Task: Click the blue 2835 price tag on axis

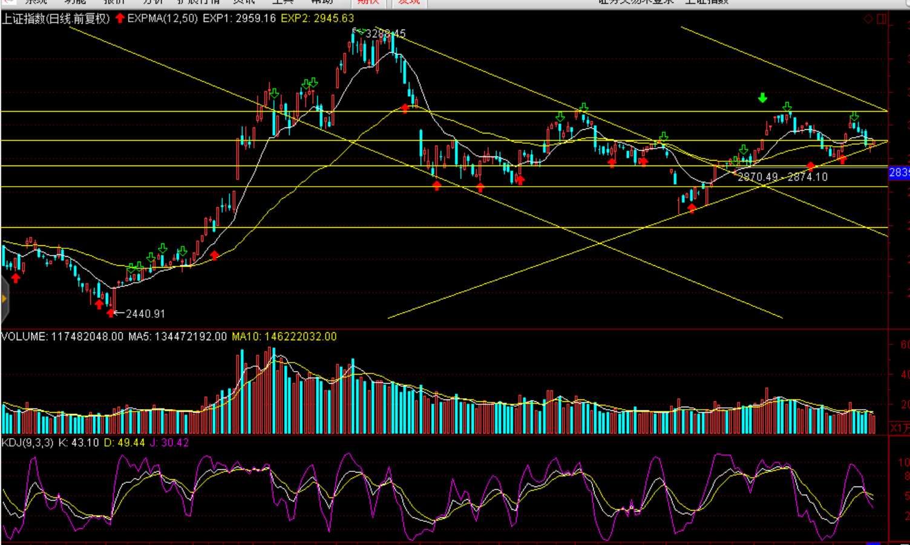Action: point(899,173)
